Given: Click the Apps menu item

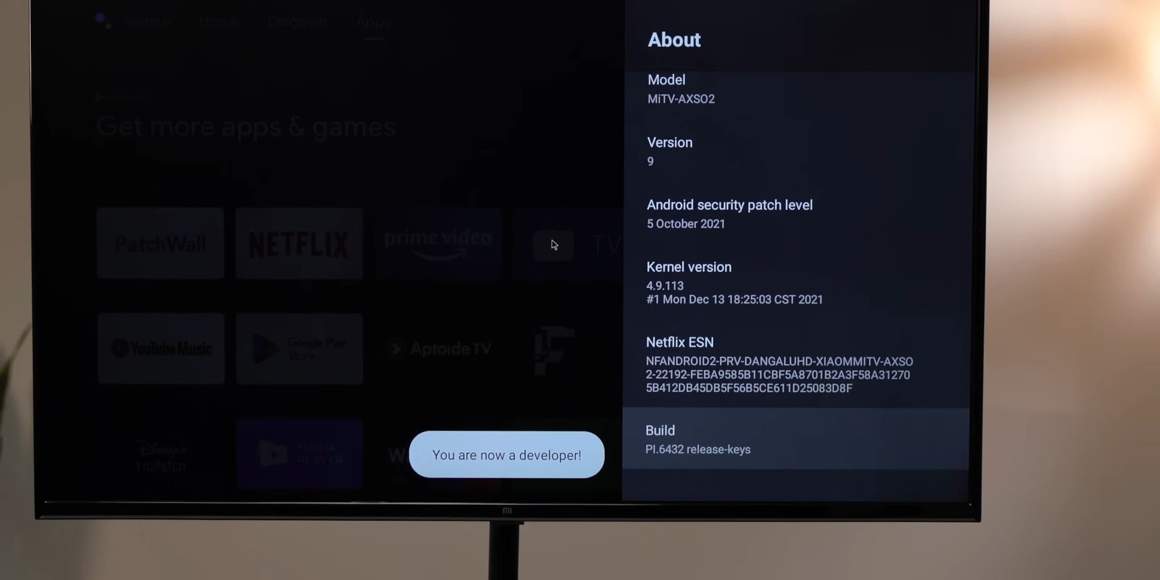Looking at the screenshot, I should [x=372, y=21].
